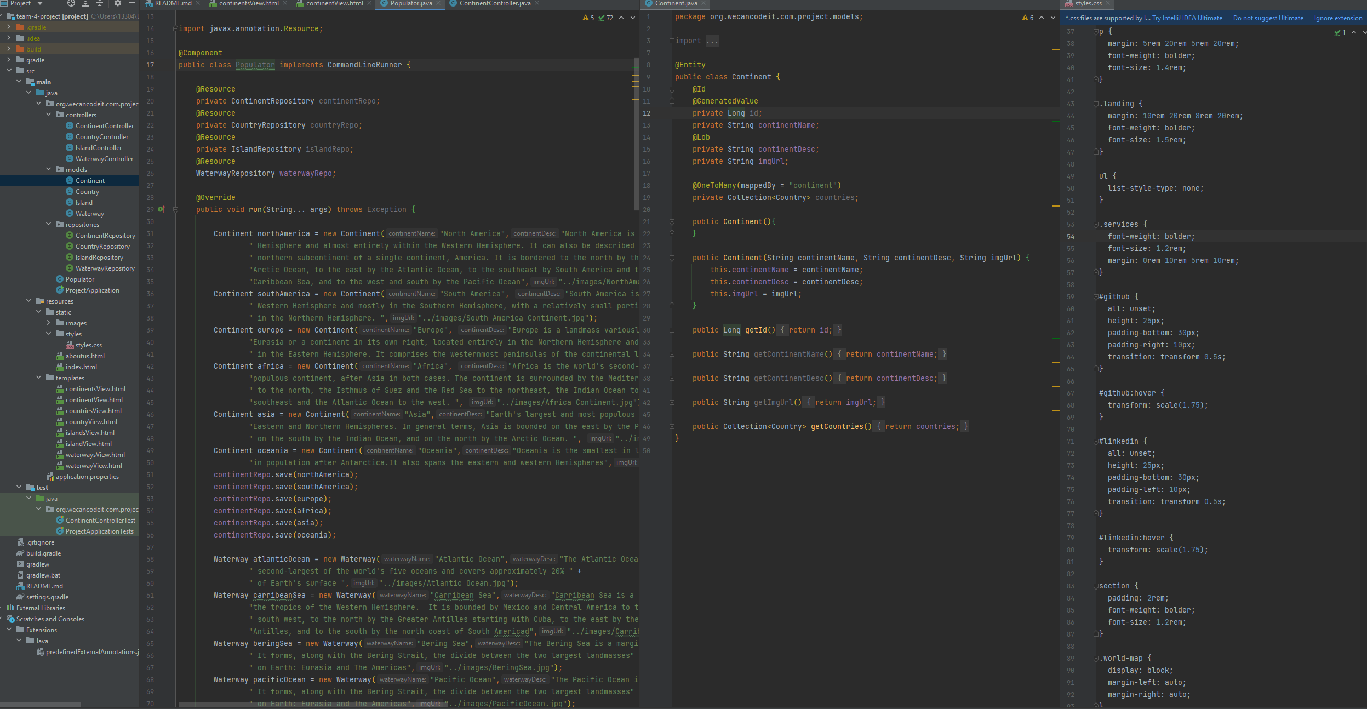Collapse the models package

[49, 169]
